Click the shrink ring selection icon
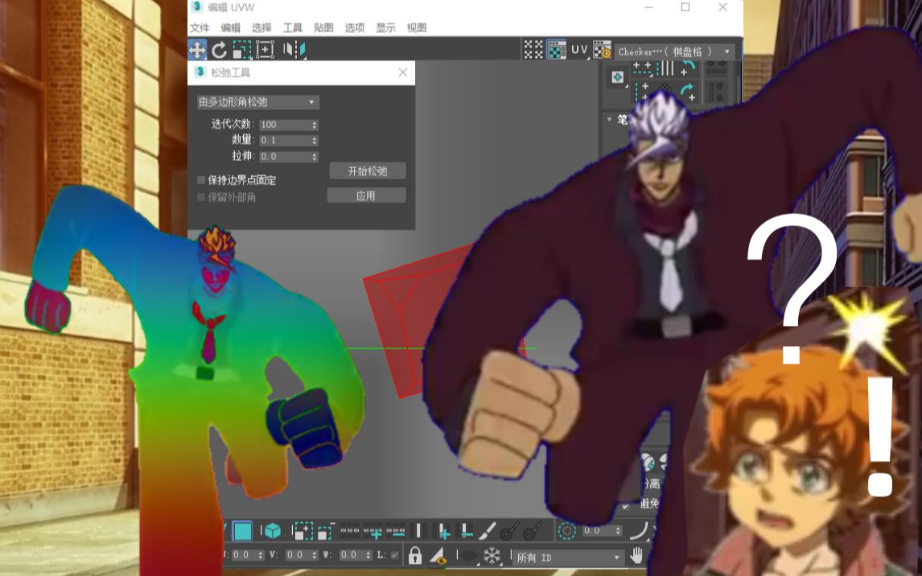The width and height of the screenshot is (922, 576). (467, 531)
